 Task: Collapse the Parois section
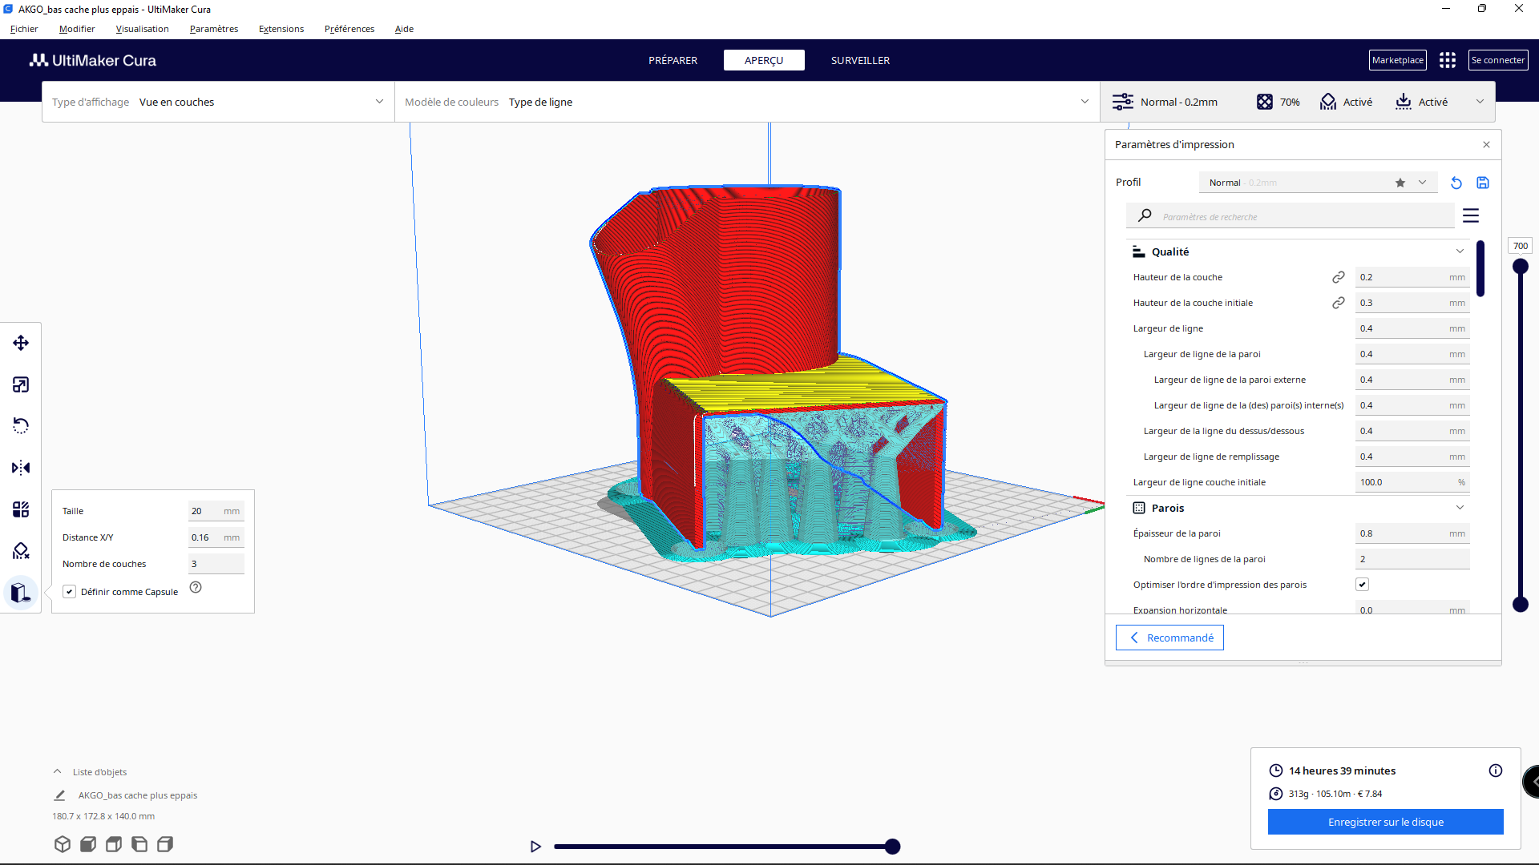[1460, 508]
